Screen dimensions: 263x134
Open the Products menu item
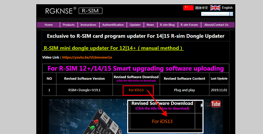[x=69, y=25]
